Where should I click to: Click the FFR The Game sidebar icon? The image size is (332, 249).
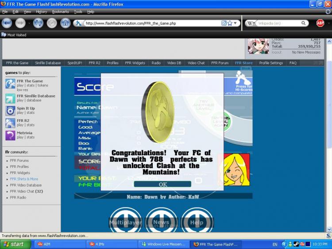click(x=10, y=84)
